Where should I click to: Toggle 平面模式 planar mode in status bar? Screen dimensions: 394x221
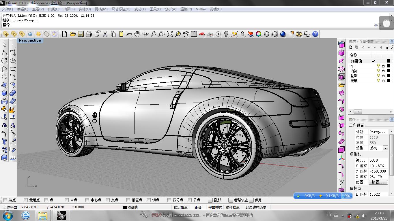click(215, 207)
